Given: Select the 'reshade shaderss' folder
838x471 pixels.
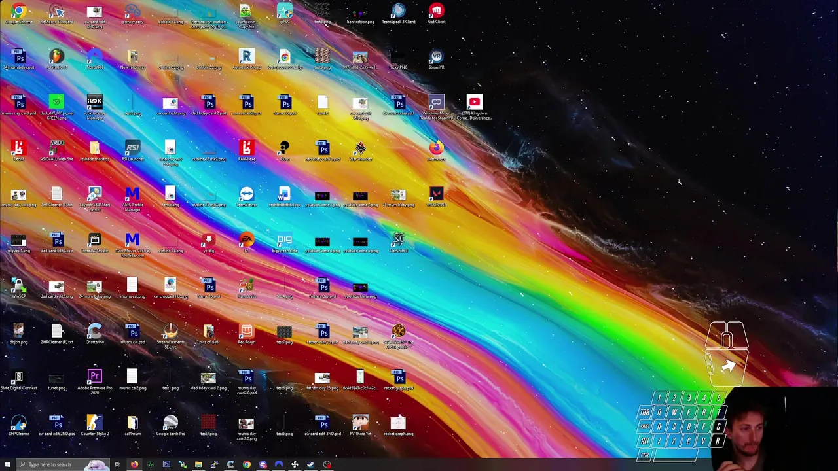Looking at the screenshot, I should (x=94, y=148).
